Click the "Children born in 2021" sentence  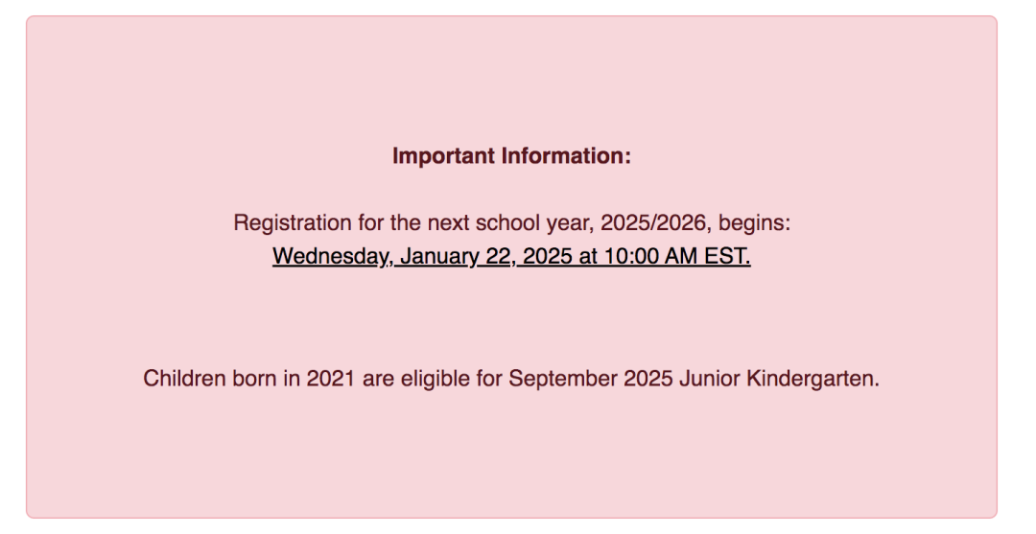pyautogui.click(x=511, y=379)
